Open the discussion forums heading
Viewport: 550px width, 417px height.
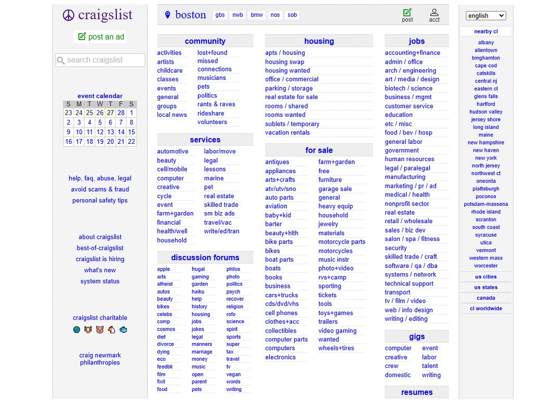pyautogui.click(x=205, y=257)
